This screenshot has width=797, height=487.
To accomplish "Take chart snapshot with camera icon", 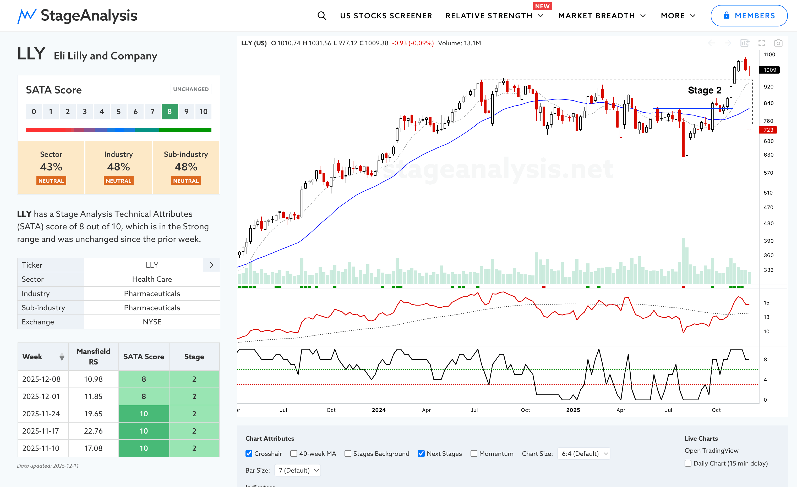I will pos(778,43).
